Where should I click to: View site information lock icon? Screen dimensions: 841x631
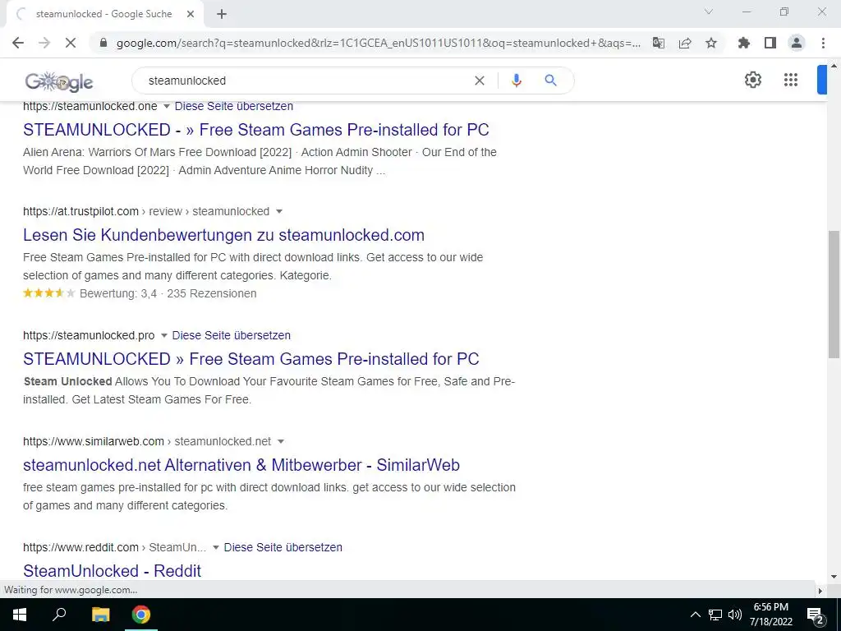tap(103, 43)
